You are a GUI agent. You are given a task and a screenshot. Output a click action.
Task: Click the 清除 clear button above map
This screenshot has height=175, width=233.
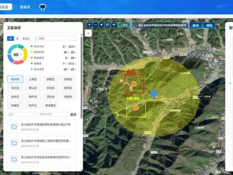tap(209, 25)
